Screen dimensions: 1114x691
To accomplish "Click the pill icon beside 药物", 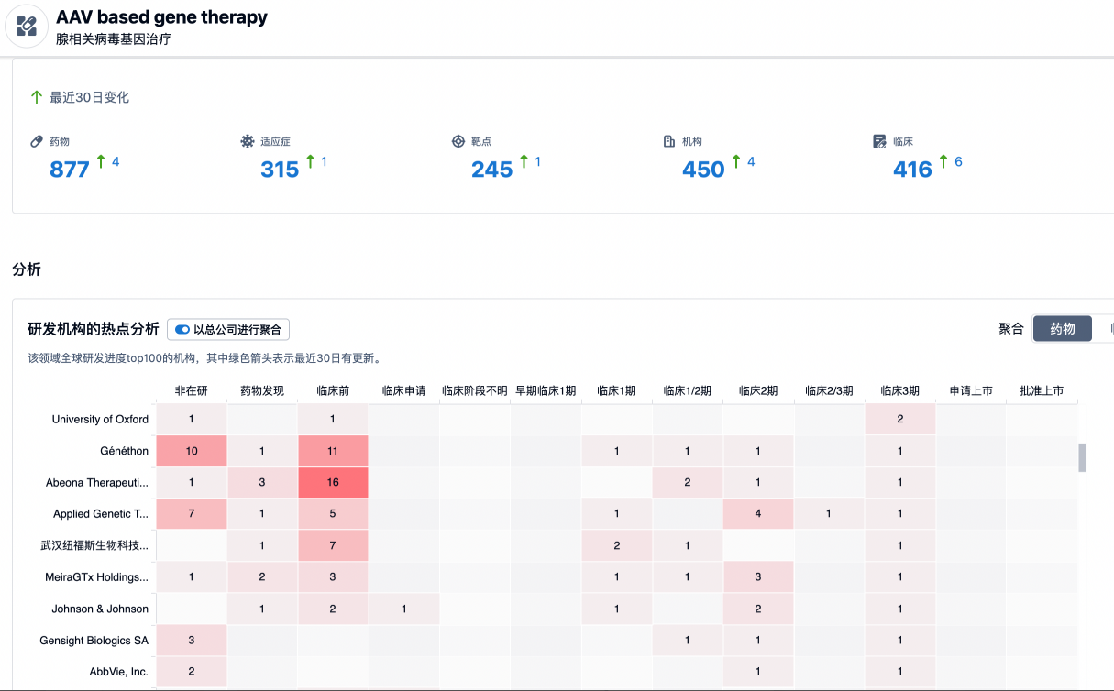I will point(37,141).
